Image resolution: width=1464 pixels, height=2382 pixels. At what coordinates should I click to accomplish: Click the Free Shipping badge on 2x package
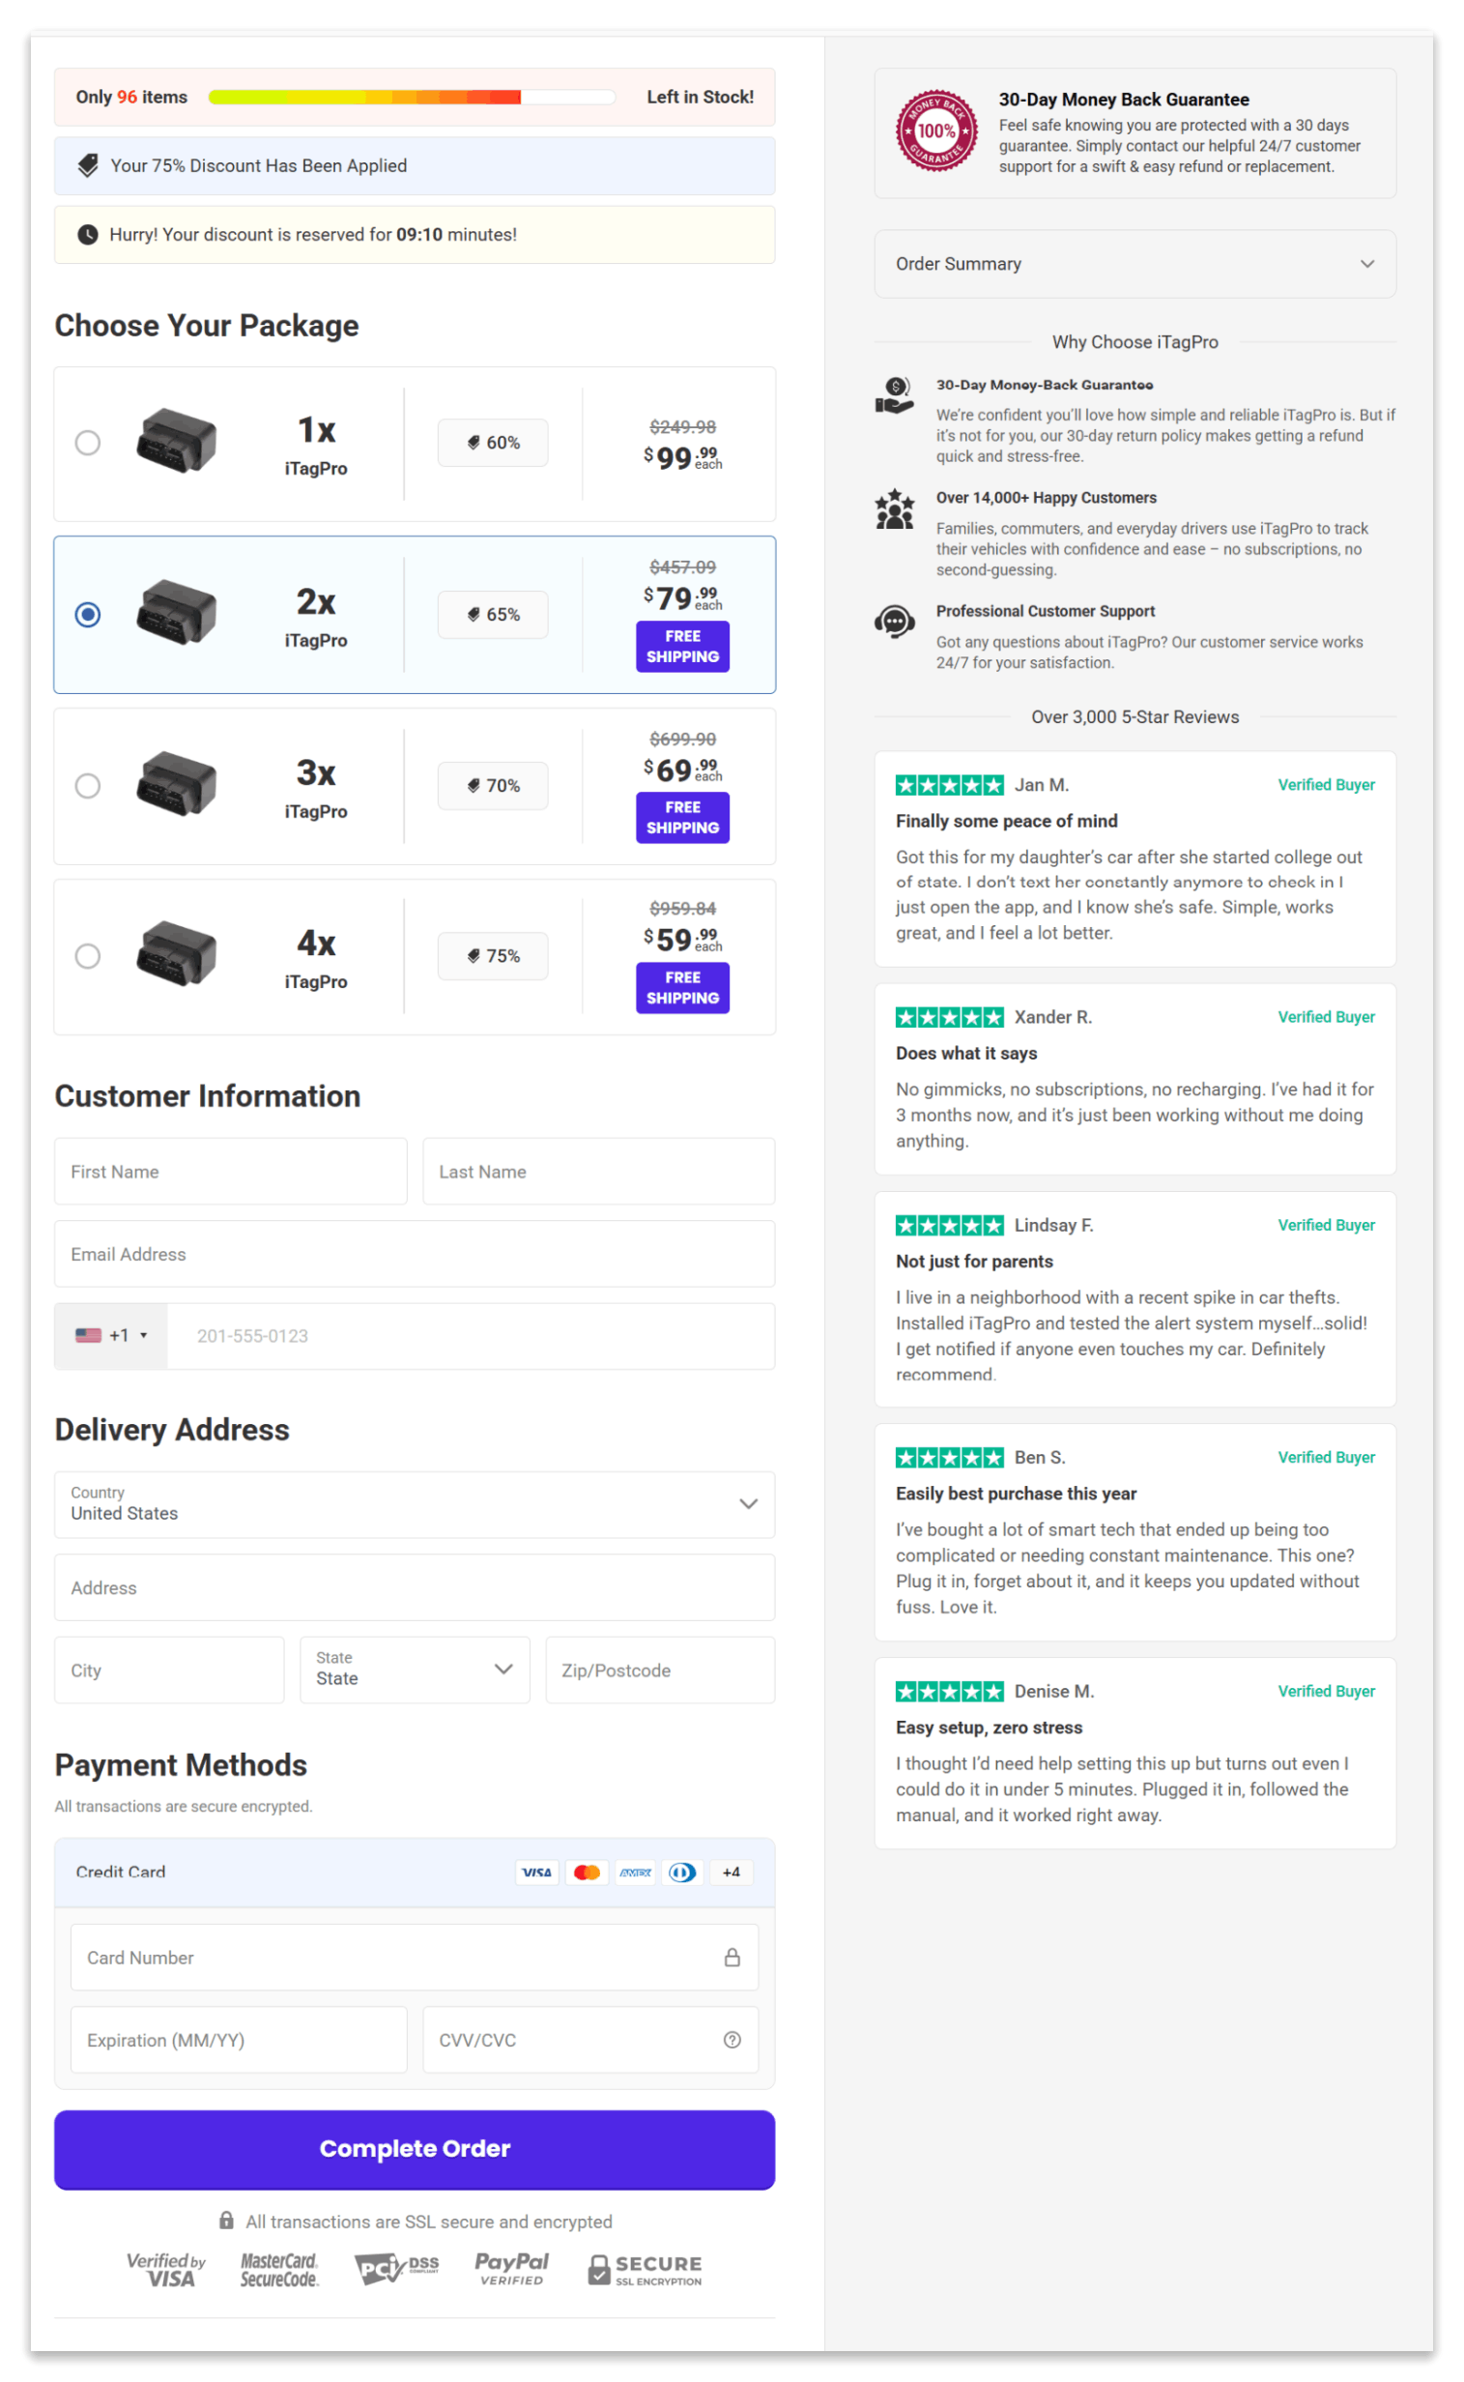682,646
